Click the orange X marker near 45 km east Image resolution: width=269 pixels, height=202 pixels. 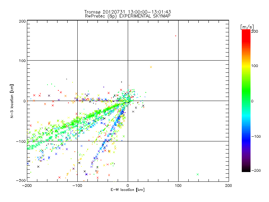[x=151, y=67]
